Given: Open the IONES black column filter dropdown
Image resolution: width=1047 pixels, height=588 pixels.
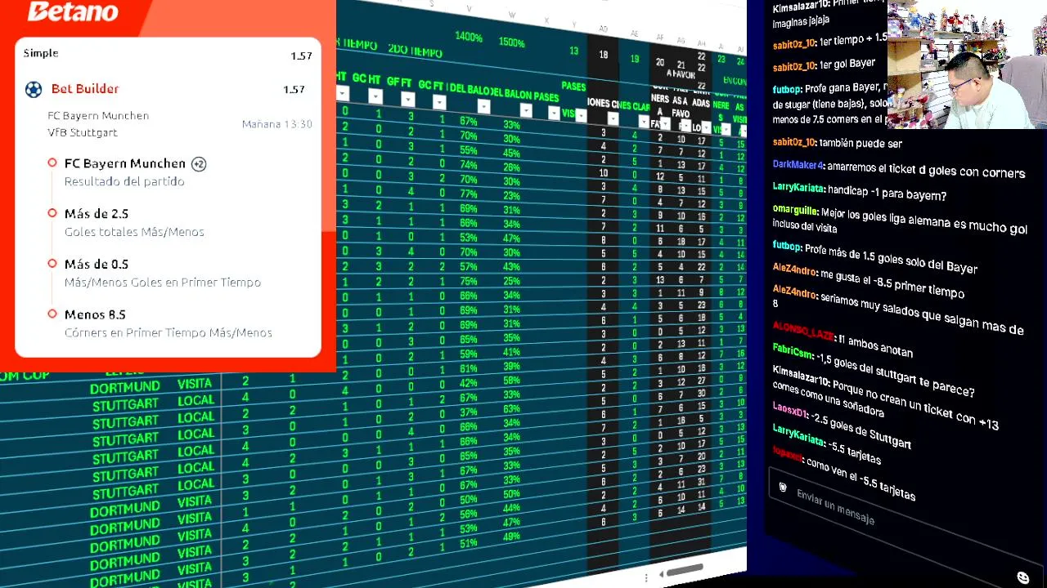Looking at the screenshot, I should [x=613, y=118].
